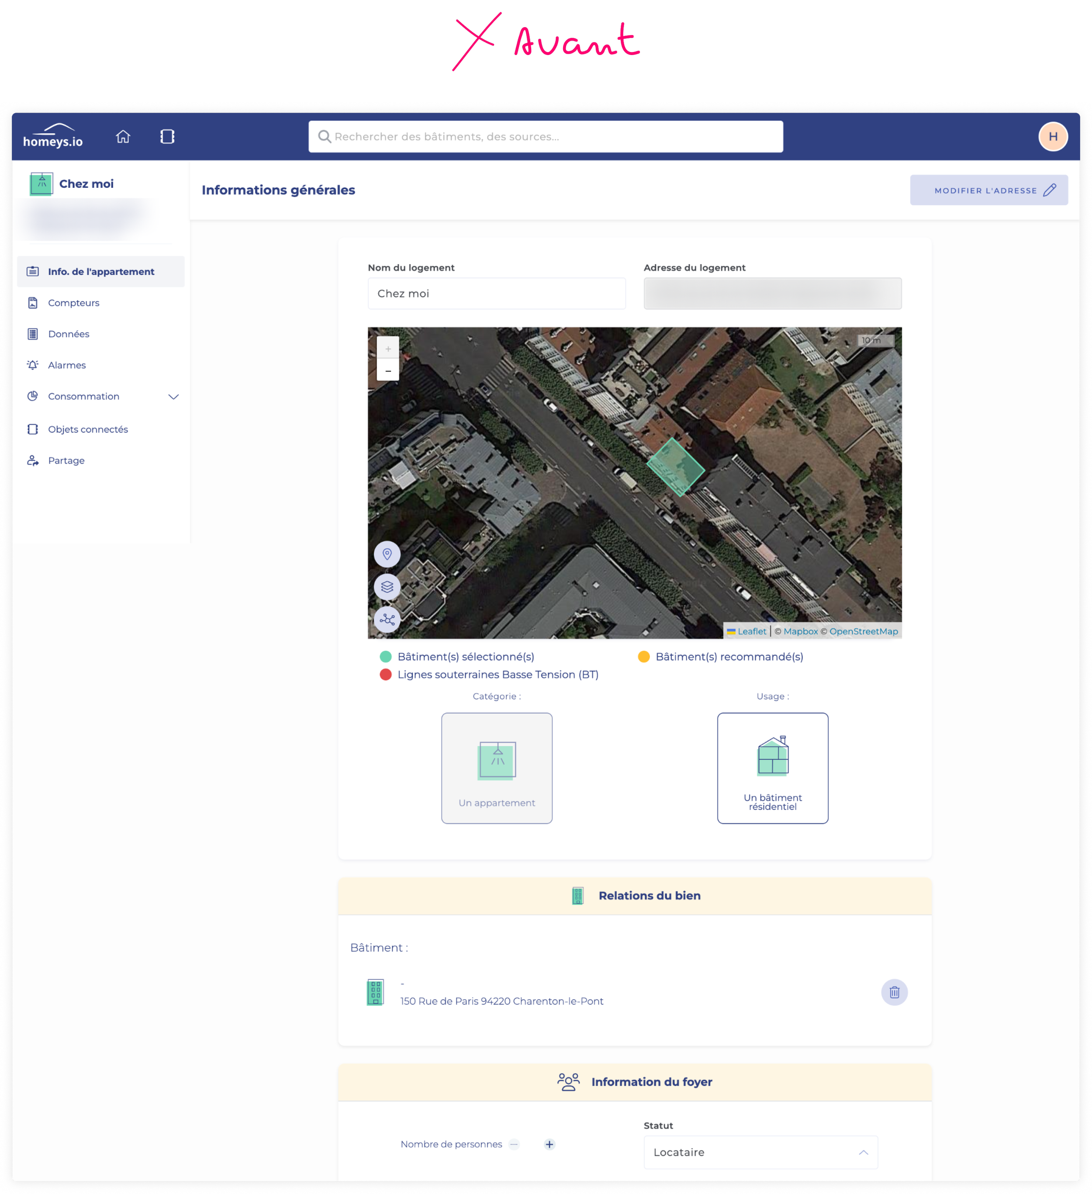The width and height of the screenshot is (1092, 1194).
Task: Click the network graph button on the map
Action: (387, 620)
